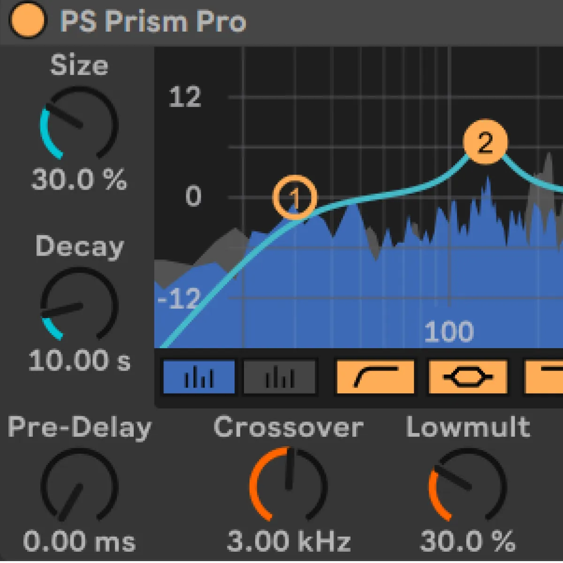The width and height of the screenshot is (563, 563).
Task: Toggle the PS Prism Pro device activator
Action: pos(27,21)
